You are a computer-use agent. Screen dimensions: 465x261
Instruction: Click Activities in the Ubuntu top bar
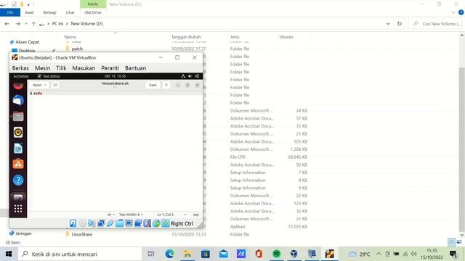pos(21,76)
